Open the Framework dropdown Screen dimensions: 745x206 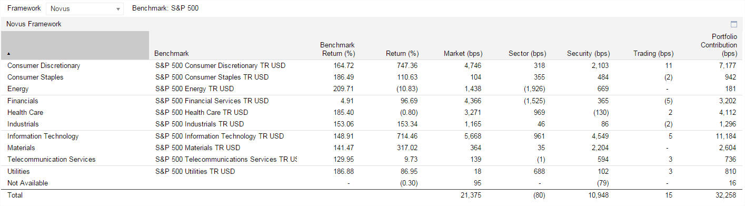pos(84,8)
